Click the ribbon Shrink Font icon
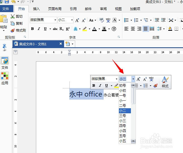The image size is (183, 153). 84,20
